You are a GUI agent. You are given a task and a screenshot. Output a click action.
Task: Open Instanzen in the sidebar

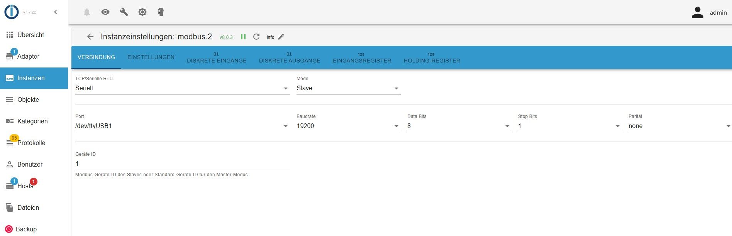coord(34,78)
